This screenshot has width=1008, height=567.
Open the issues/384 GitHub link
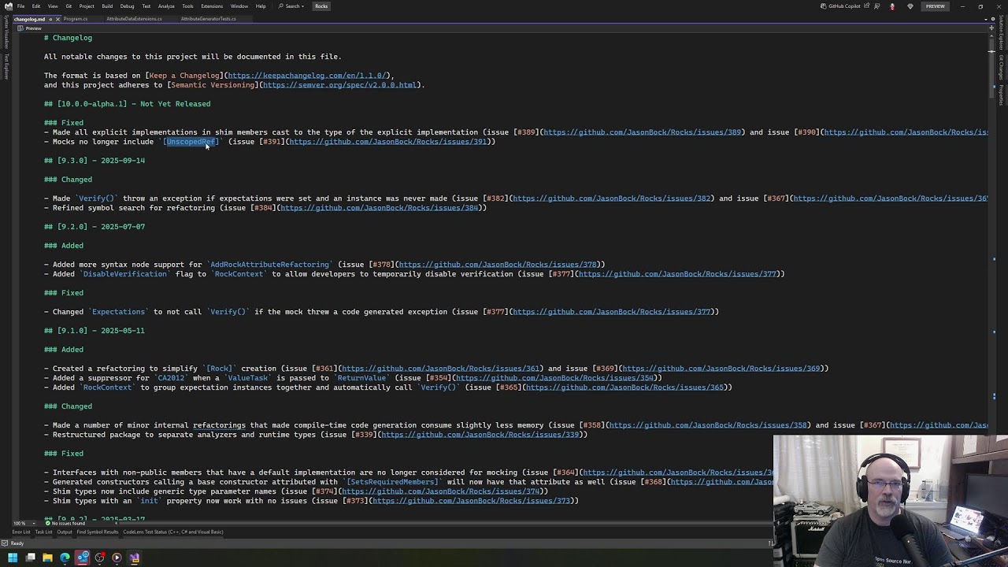[379, 208]
